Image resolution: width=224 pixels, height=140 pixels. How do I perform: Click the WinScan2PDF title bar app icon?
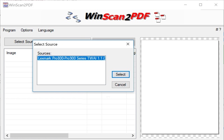5,5
